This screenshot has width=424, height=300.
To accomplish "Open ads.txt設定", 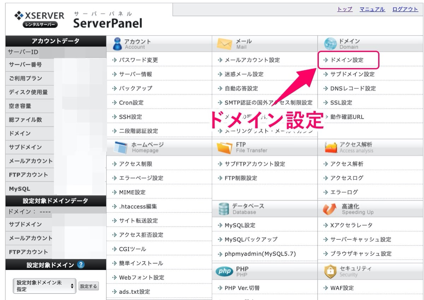I will (134, 292).
